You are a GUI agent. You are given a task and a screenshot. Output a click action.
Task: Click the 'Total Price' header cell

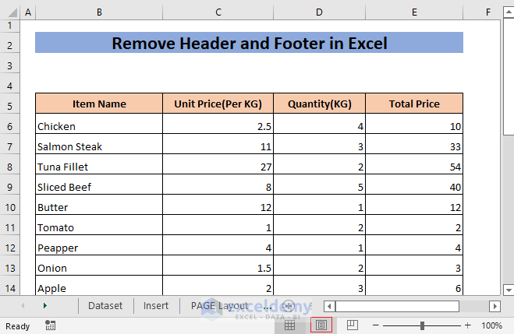coord(414,104)
